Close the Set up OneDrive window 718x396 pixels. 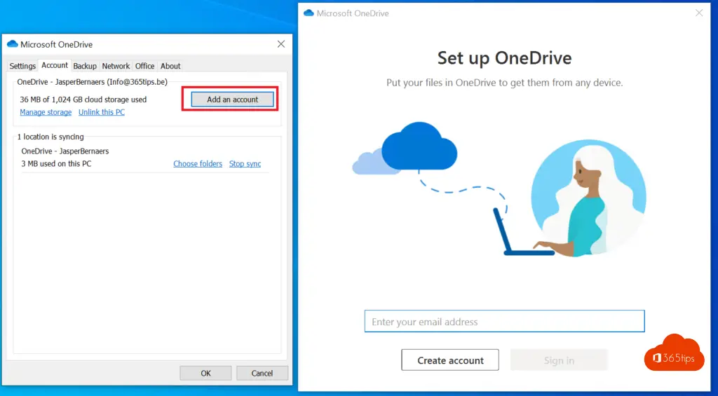pos(698,13)
